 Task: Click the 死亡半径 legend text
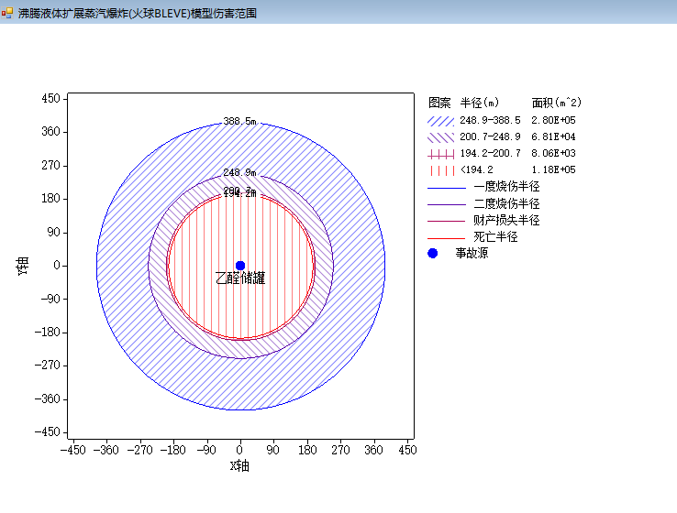pyautogui.click(x=495, y=236)
